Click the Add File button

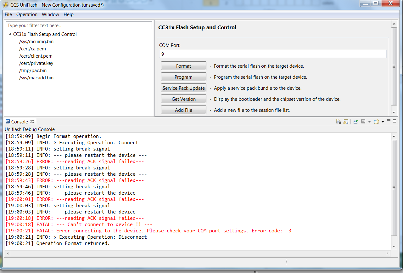click(x=184, y=110)
